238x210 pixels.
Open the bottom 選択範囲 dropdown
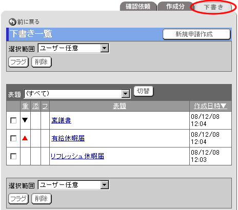(x=73, y=185)
